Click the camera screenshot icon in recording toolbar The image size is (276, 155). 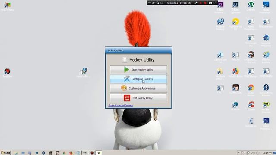[210, 3]
